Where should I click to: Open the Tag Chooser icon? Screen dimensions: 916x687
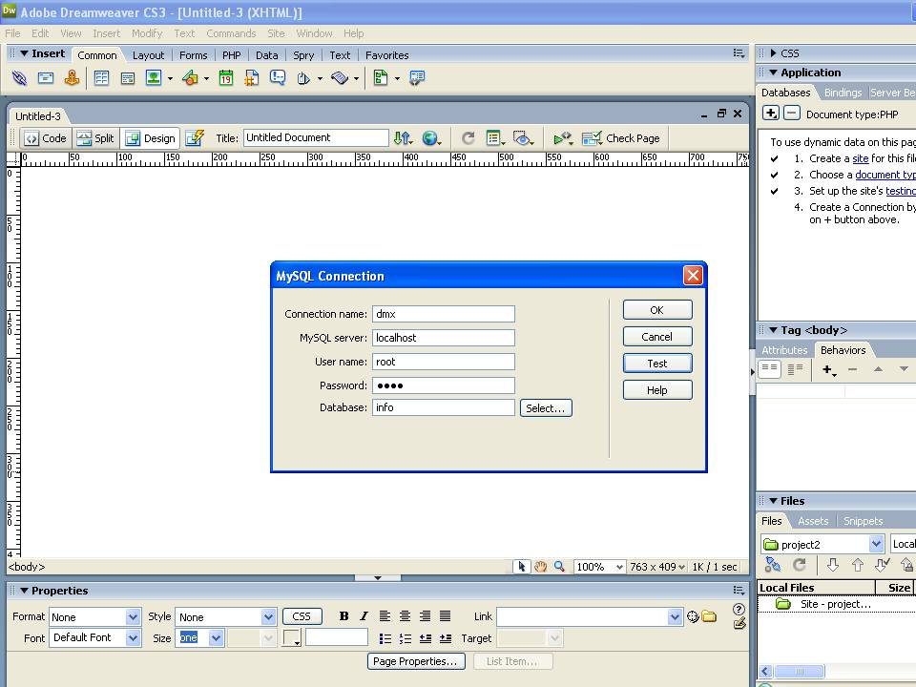417,77
